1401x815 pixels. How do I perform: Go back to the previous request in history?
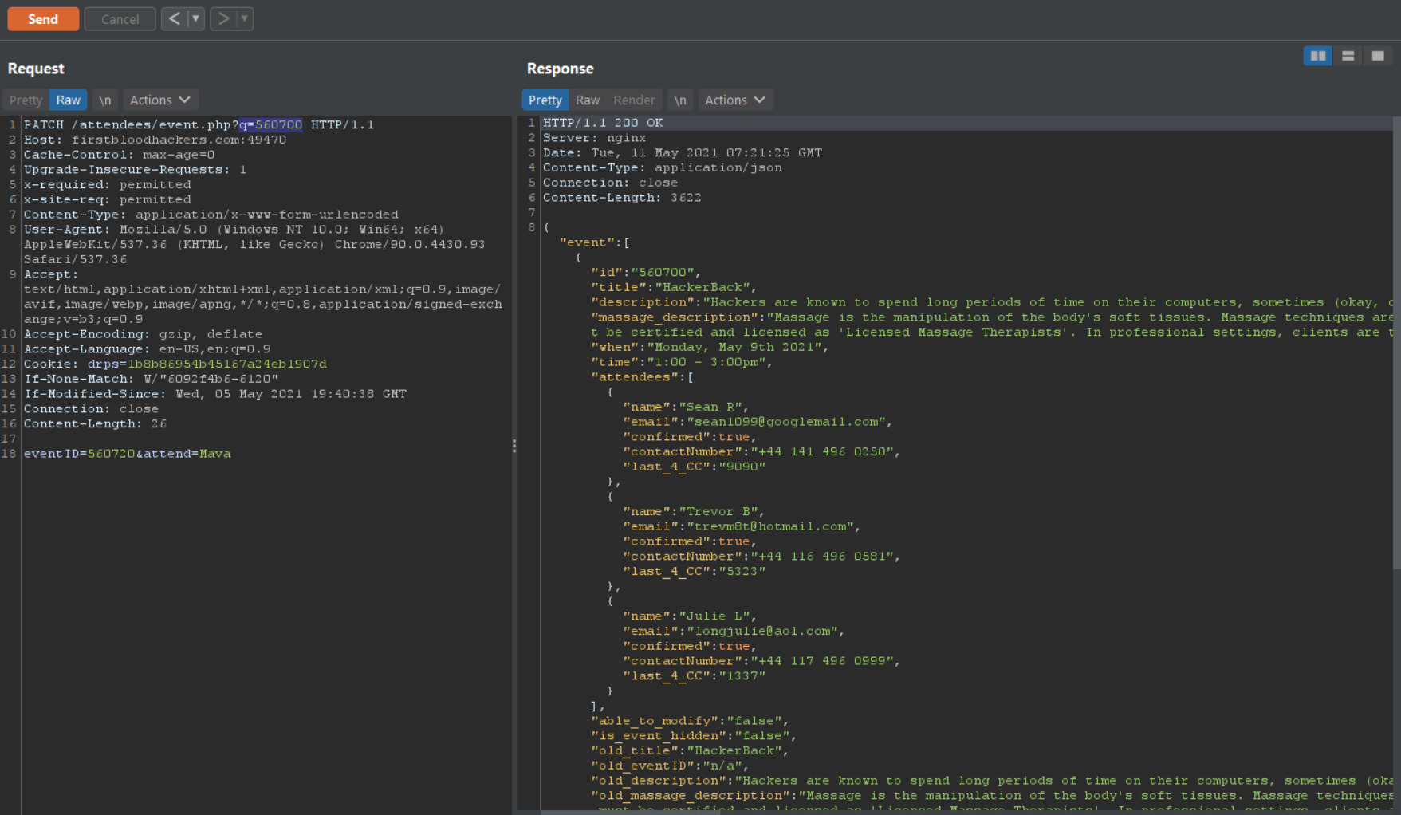(x=174, y=18)
